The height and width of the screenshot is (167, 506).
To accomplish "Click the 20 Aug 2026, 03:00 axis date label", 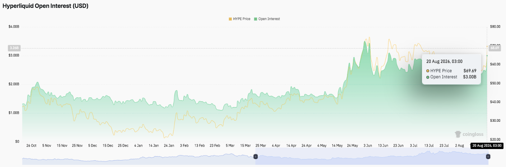I will tap(487, 146).
